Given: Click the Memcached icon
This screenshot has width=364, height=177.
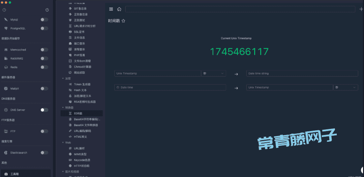Looking at the screenshot, I should point(6,50).
